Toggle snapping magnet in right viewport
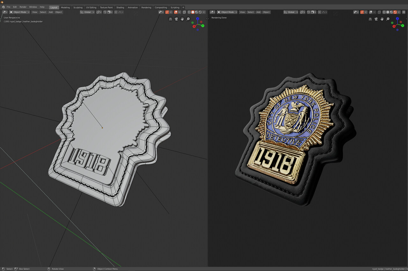Viewport: 408px width, 271px height. (309, 12)
